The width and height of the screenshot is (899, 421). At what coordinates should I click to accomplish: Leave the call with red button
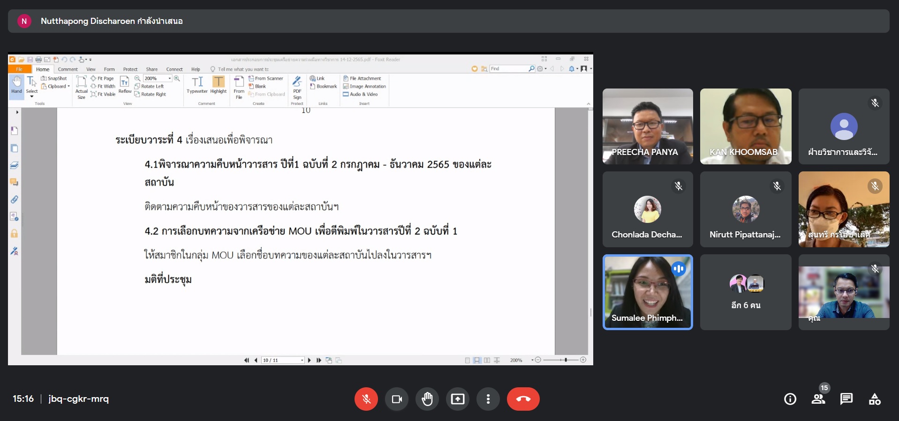point(523,399)
